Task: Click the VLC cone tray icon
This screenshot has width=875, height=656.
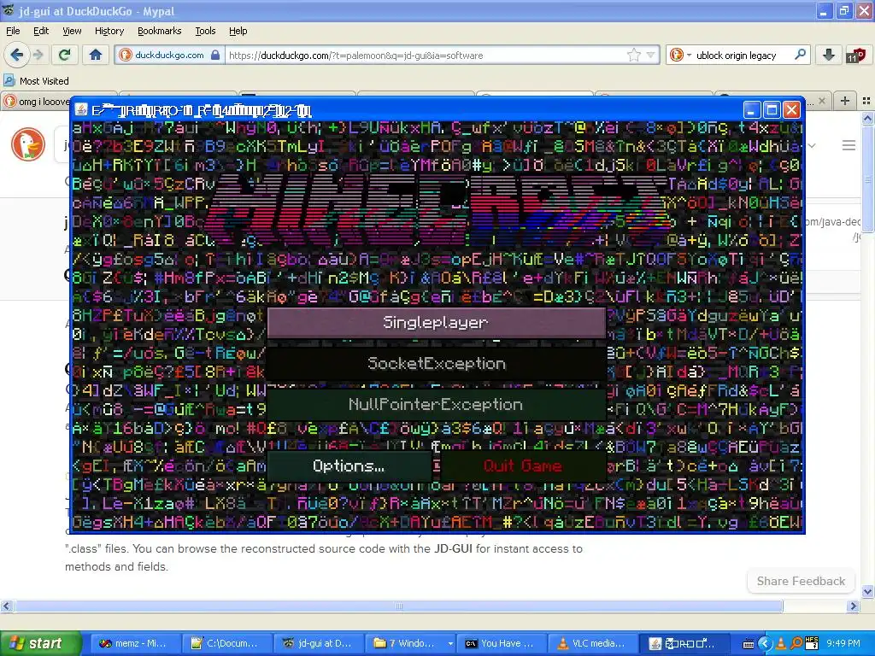Action: coord(781,644)
